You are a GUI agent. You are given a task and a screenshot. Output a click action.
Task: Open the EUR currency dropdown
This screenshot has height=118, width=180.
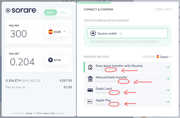click(57, 32)
